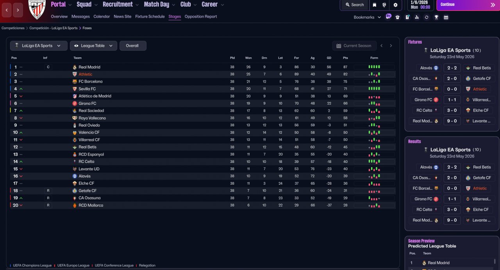Viewport: 500px width, 270px height.
Task: Open the LaLiga EA Sports competition dropdown
Action: click(x=39, y=46)
